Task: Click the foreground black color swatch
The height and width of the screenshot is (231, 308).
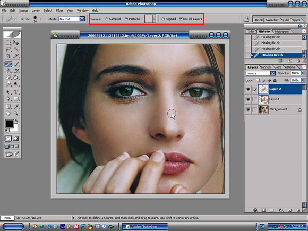Action: pos(10,124)
